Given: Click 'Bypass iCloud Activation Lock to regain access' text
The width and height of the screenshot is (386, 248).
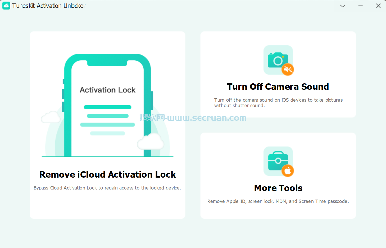Looking at the screenshot, I should (107, 188).
